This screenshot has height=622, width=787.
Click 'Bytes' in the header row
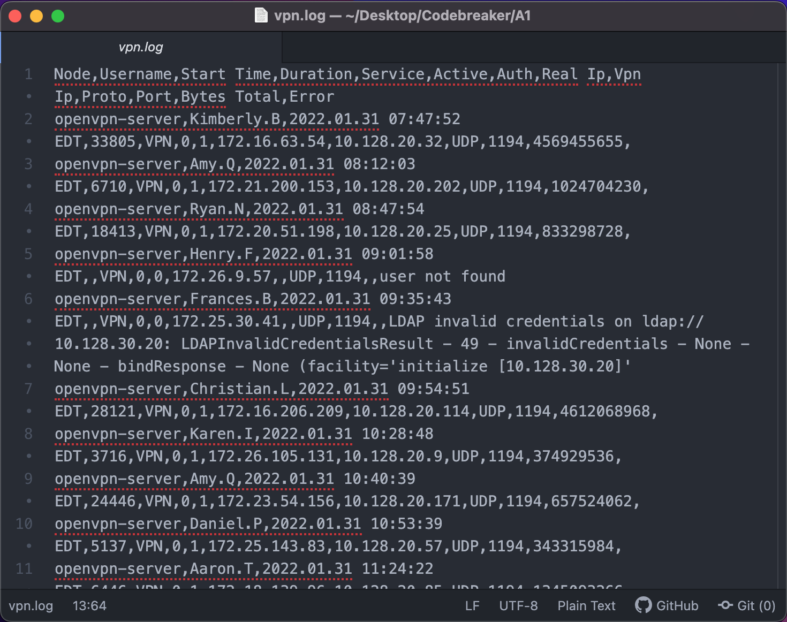pyautogui.click(x=203, y=96)
